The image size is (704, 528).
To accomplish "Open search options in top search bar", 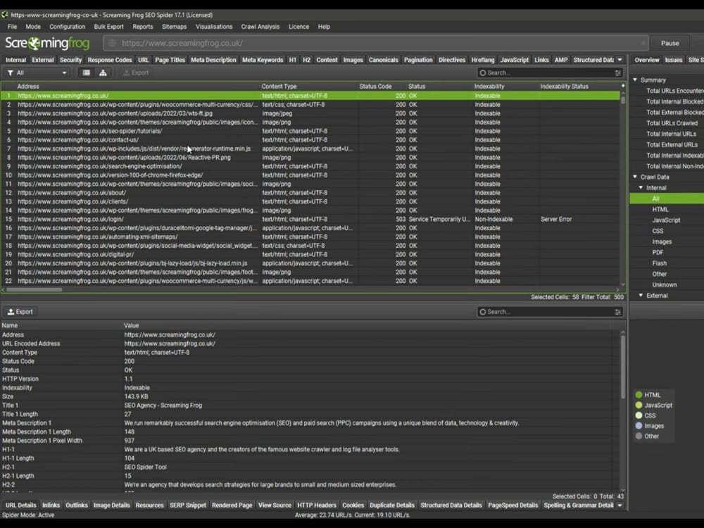I will pos(618,73).
